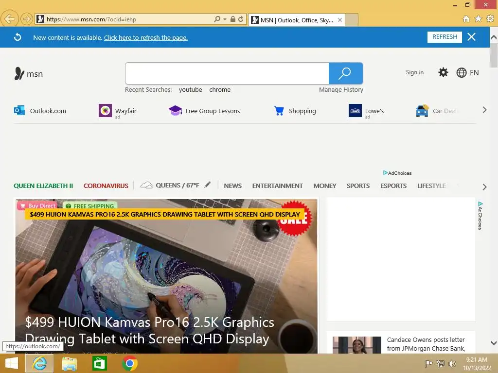Open the Lowe's ad shortcut

pos(366,111)
